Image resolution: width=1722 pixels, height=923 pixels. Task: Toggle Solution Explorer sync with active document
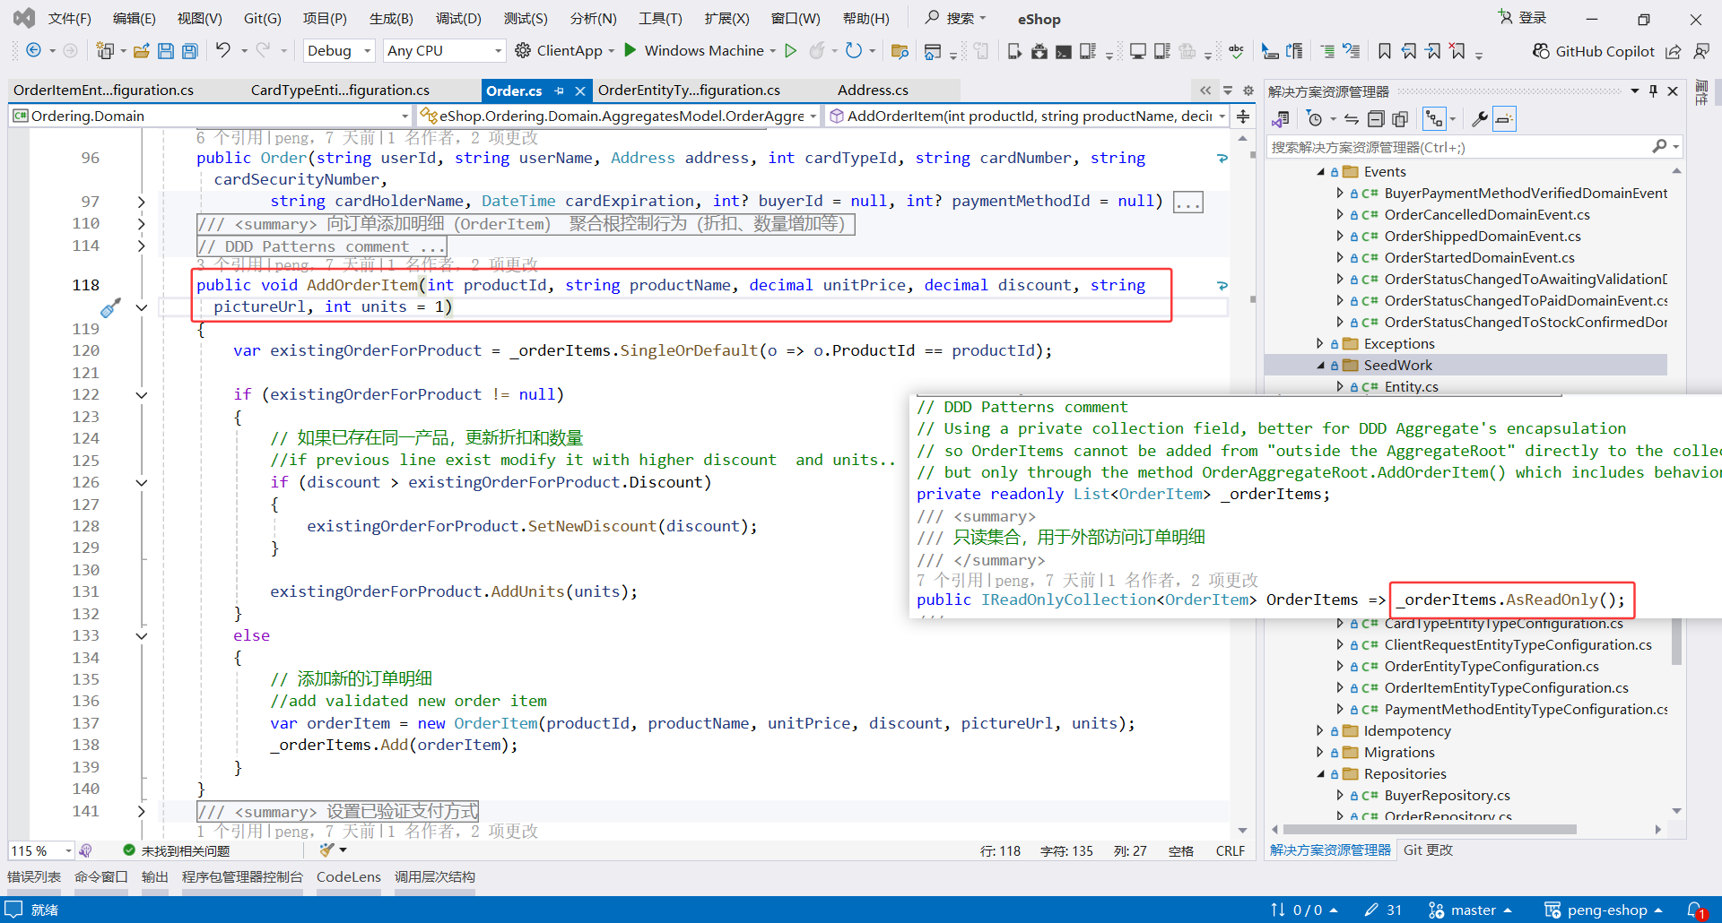point(1352,119)
